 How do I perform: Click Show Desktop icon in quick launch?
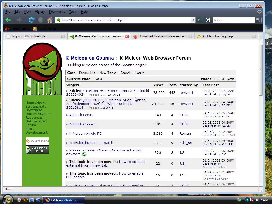(x=31, y=200)
